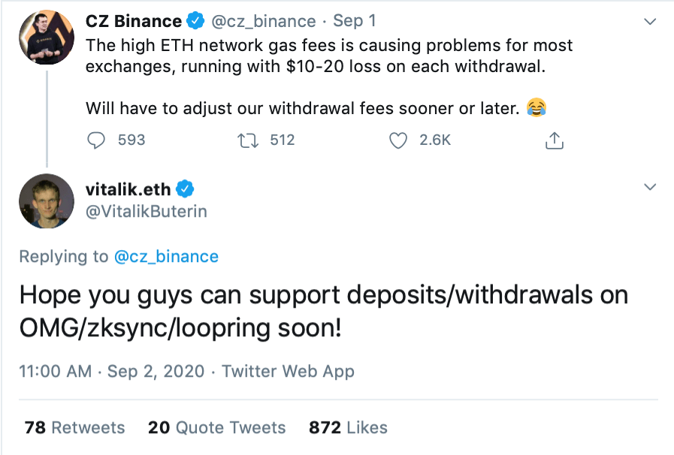
Task: Follow the @cz_binance mention in Replying to
Action: (166, 257)
